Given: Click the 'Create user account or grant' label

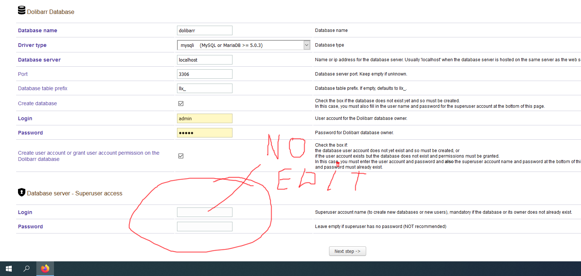Looking at the screenshot, I should [x=89, y=156].
